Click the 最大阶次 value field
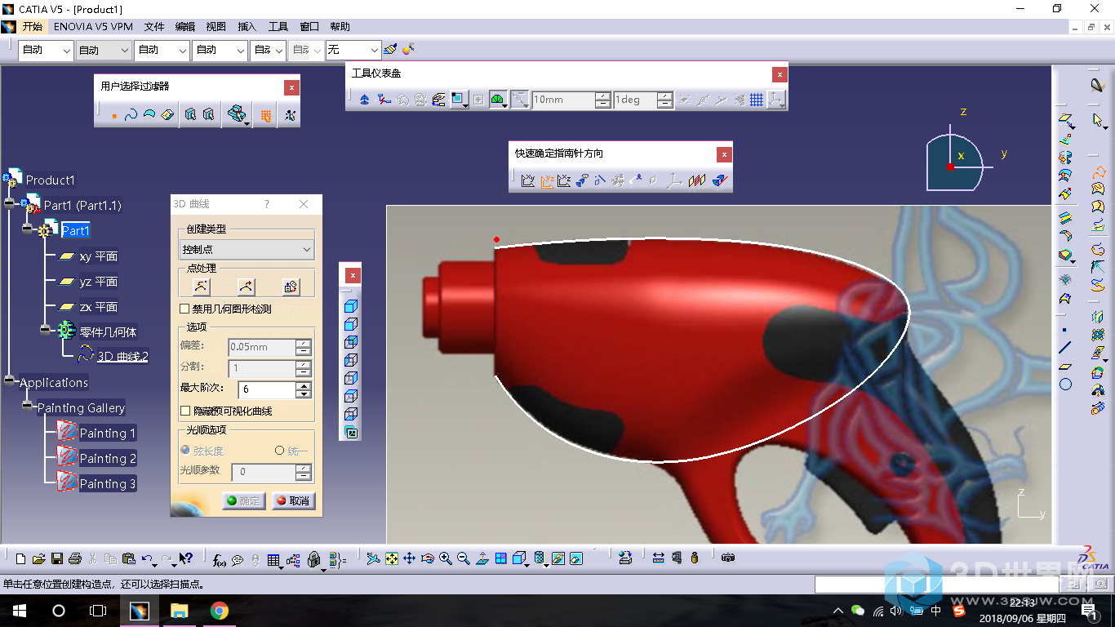The image size is (1115, 627). pyautogui.click(x=266, y=390)
